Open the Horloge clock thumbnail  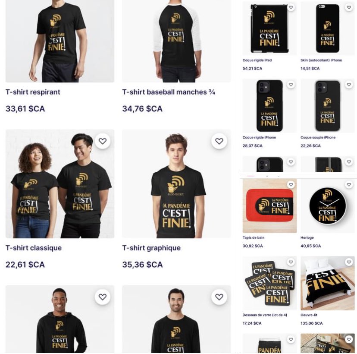point(327,205)
